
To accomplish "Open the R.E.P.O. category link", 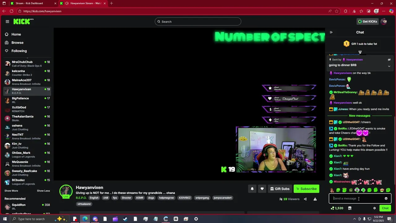I will tap(81, 198).
